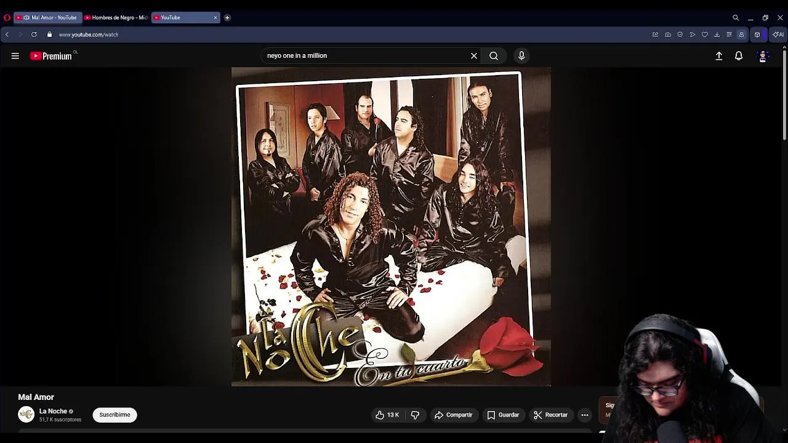
Task: Close the active YouTube tab
Action: tap(215, 18)
